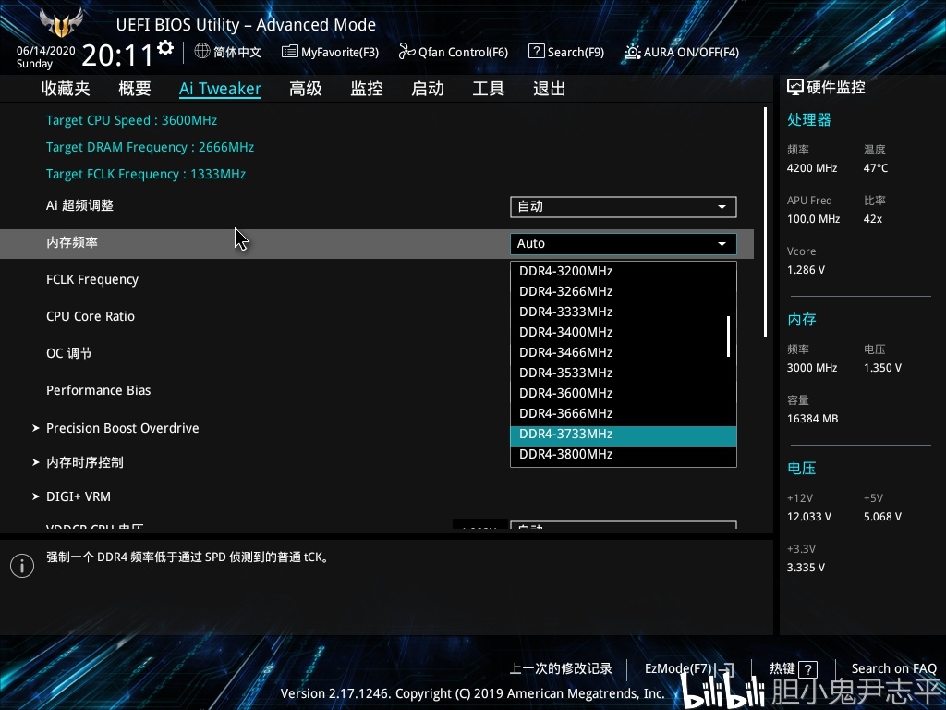Screen dimensions: 946x710
Task: Select the FCLK Frequency row
Action: point(92,279)
